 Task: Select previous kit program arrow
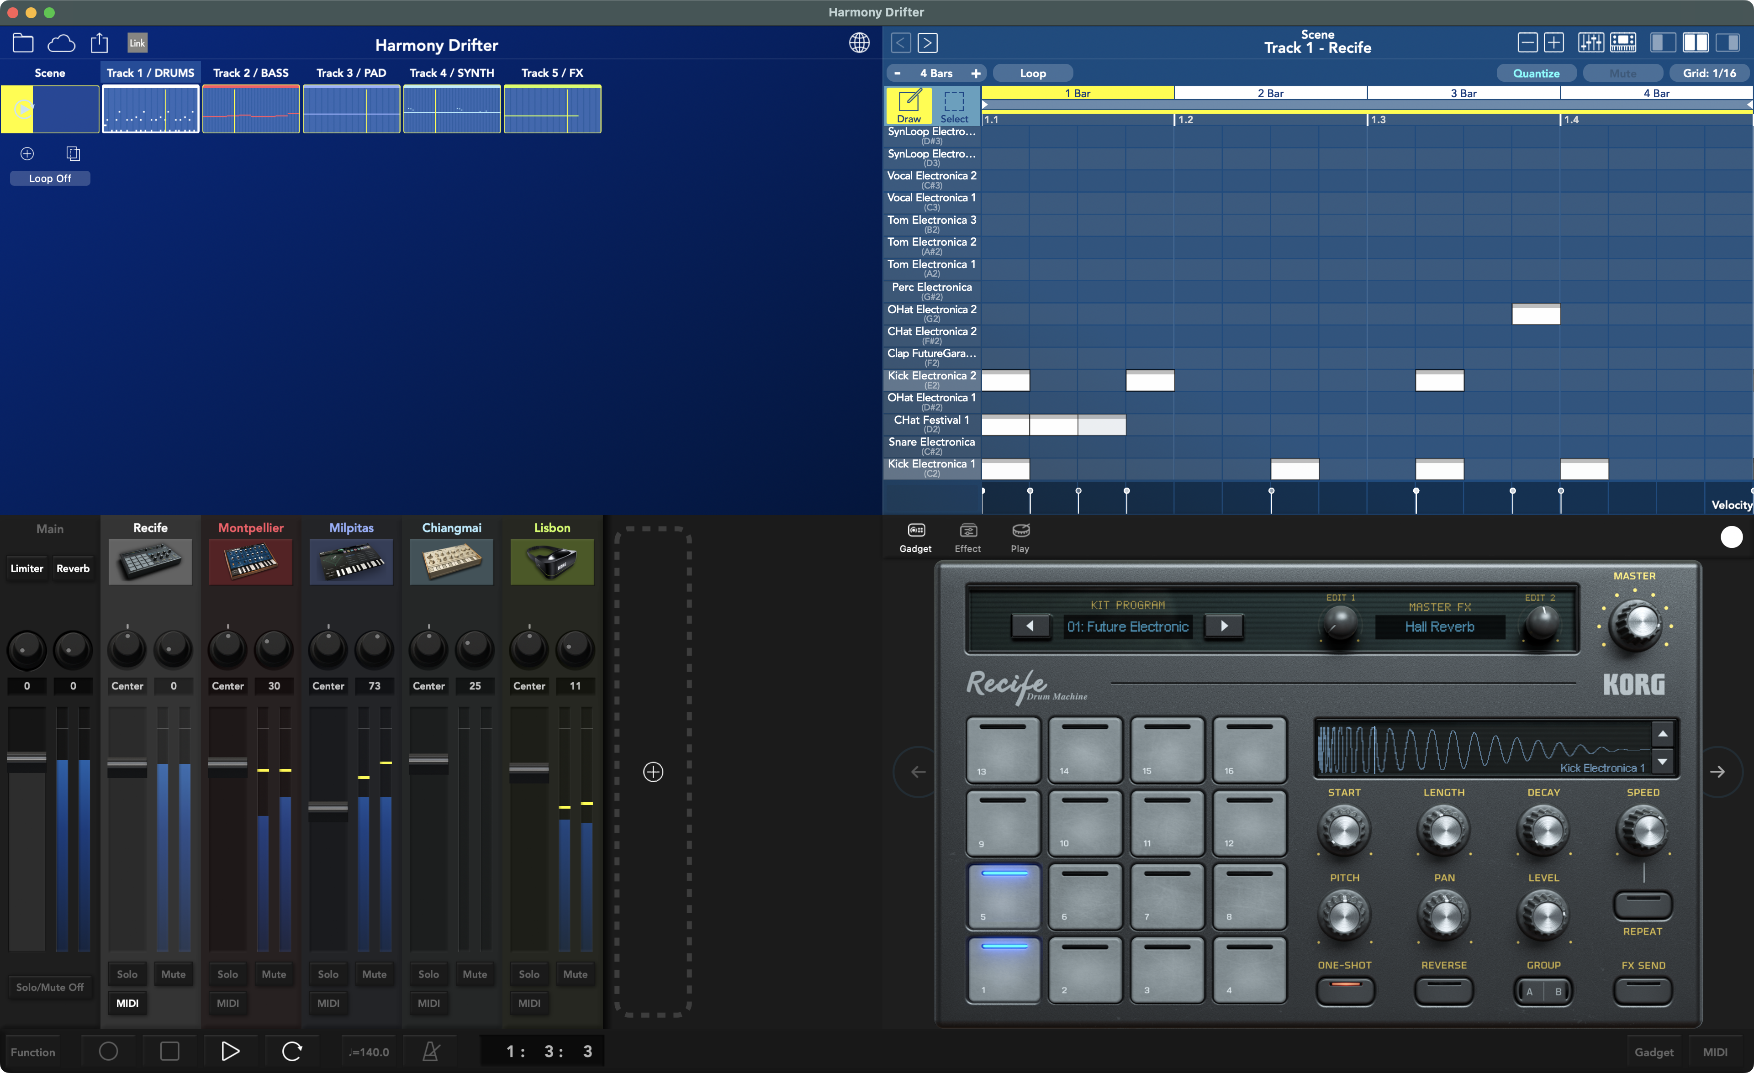[x=1030, y=626]
